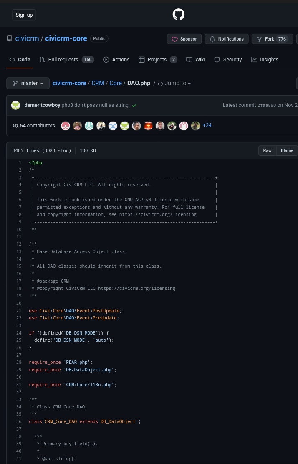This screenshot has width=298, height=464.
Task: Click the second contributor avatar
Action: click(78, 126)
